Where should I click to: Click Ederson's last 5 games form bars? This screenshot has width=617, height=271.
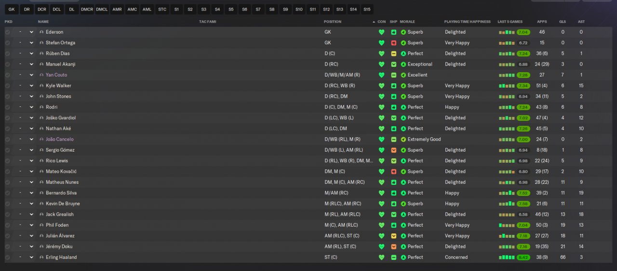507,32
